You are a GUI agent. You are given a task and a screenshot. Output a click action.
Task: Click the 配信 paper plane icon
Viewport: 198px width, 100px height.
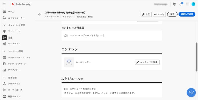click(4, 38)
